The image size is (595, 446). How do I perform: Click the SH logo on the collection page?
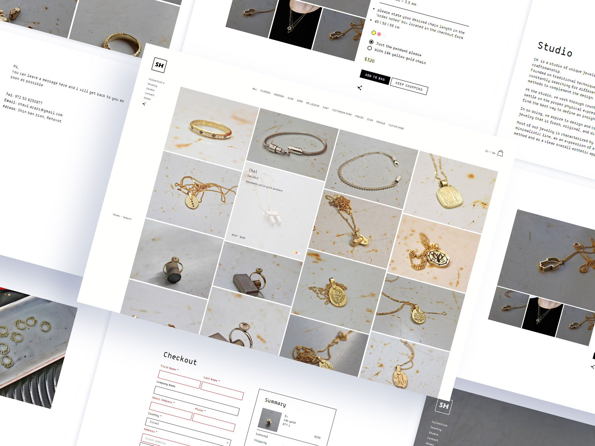[x=159, y=65]
